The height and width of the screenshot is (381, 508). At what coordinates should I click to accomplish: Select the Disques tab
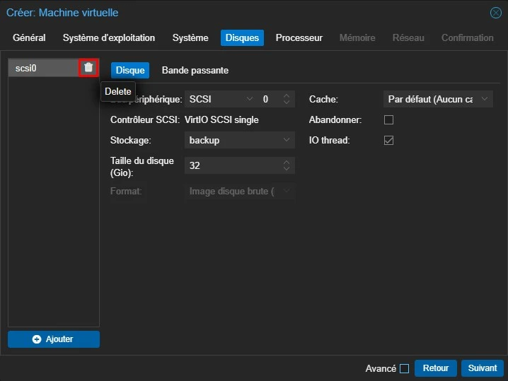[x=242, y=38]
